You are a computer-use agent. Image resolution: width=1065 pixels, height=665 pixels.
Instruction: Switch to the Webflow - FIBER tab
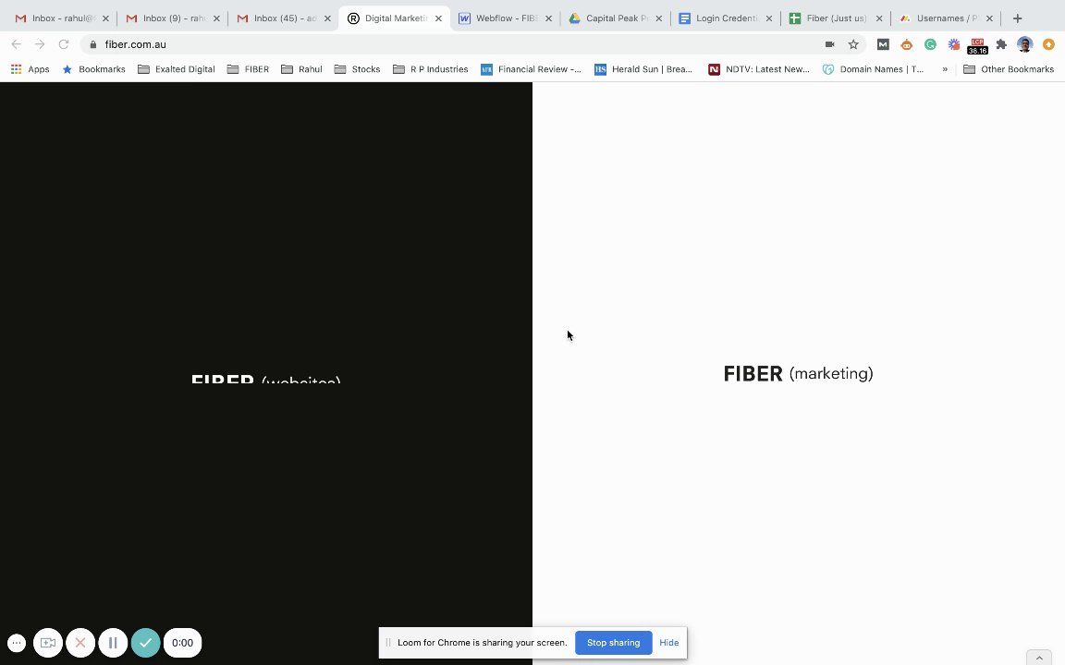pyautogui.click(x=504, y=18)
